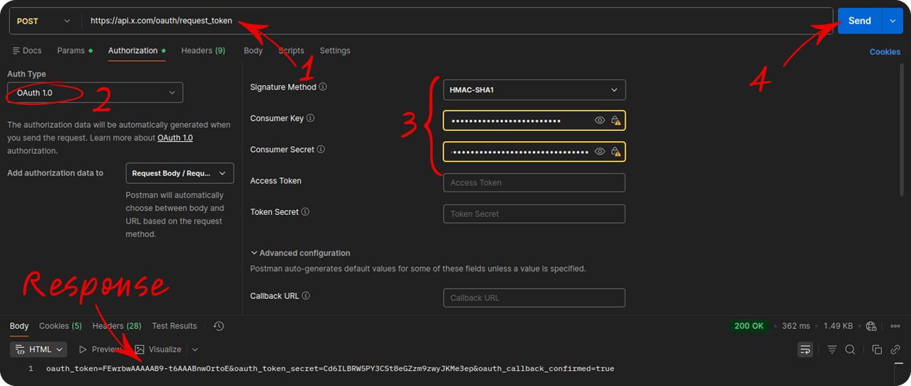Go to the Settings tab
The width and height of the screenshot is (911, 386).
335,51
